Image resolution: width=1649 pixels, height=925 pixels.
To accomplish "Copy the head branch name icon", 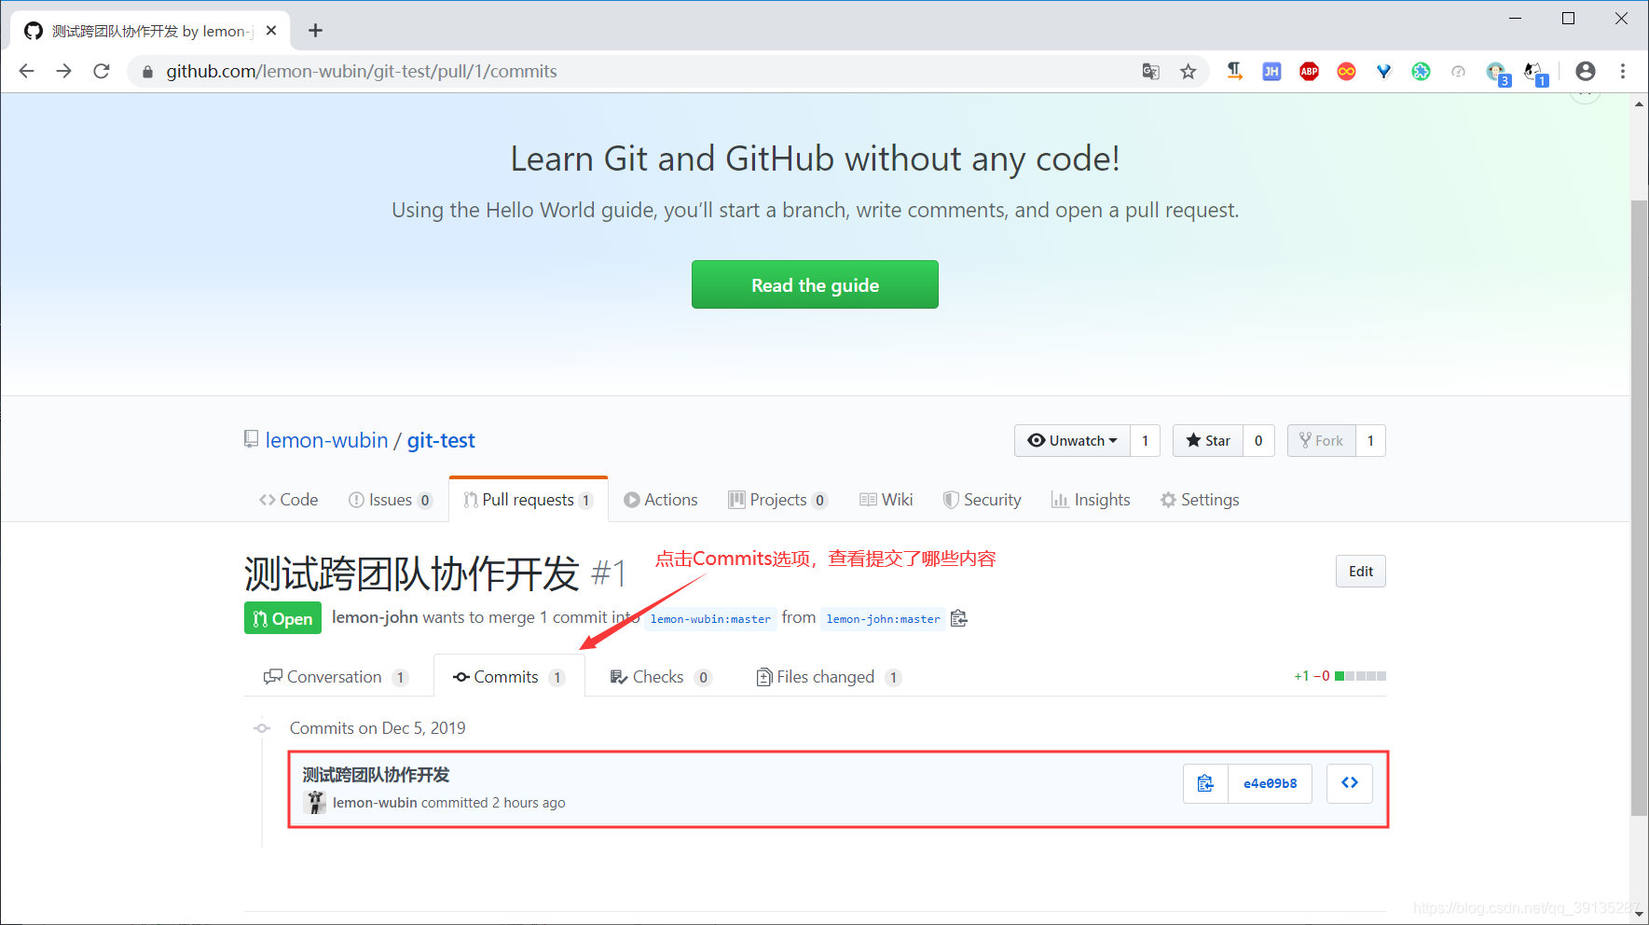I will [x=959, y=618].
